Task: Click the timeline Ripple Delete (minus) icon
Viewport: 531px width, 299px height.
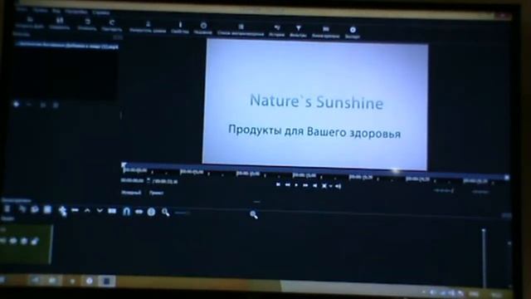Action: (x=75, y=210)
